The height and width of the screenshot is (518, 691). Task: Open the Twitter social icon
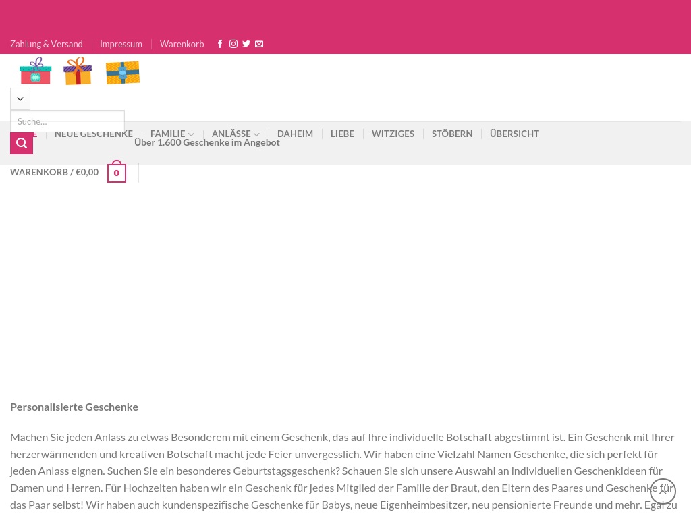246,44
